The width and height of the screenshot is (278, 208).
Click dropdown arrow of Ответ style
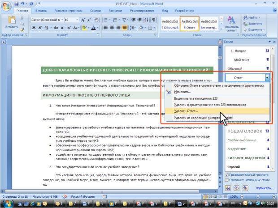267,77
